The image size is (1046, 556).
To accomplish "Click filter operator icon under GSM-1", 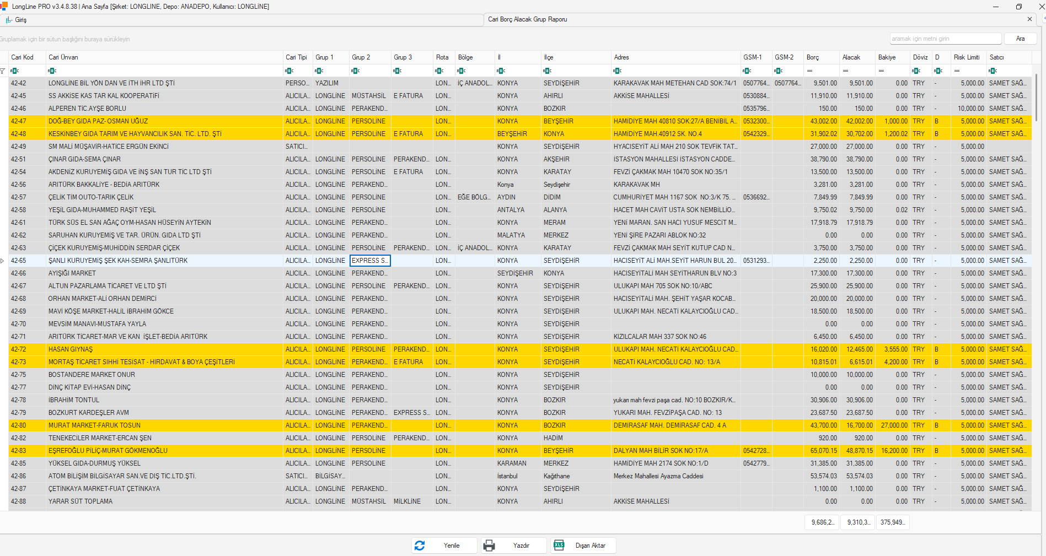I will click(x=747, y=71).
